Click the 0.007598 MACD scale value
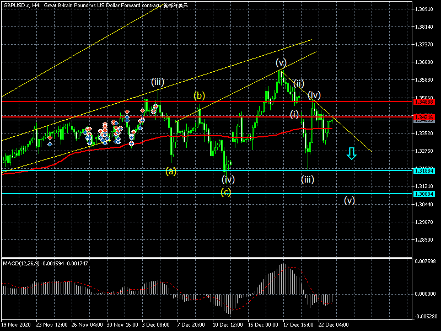Screen dimensions: 441x331 pos(427,261)
